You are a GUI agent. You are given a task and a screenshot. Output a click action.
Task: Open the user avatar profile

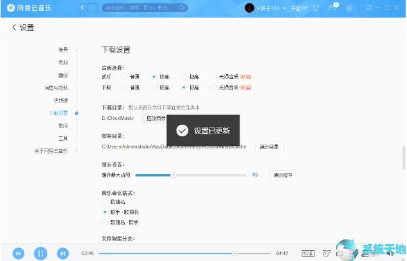(250, 8)
